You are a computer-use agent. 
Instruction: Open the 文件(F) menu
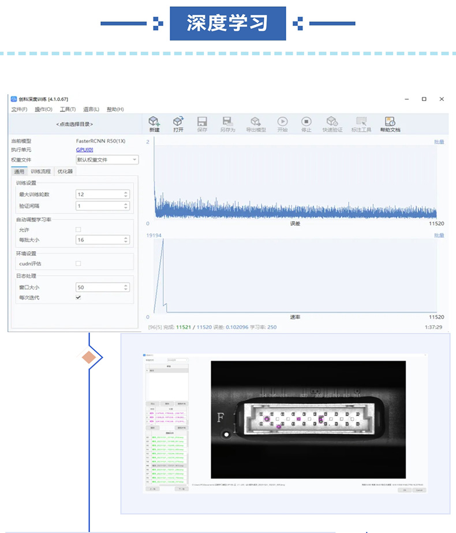click(x=19, y=109)
